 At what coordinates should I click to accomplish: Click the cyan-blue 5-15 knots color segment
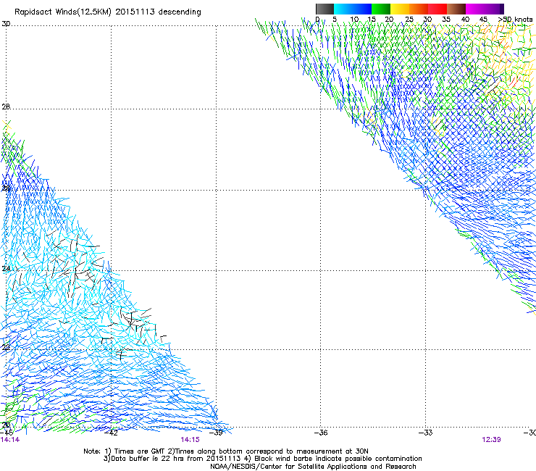[x=353, y=9]
